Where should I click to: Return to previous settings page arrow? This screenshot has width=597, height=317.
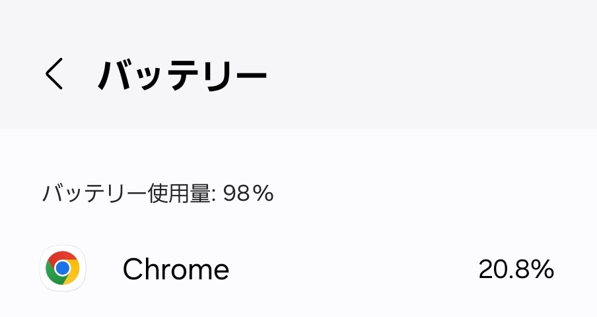click(55, 73)
